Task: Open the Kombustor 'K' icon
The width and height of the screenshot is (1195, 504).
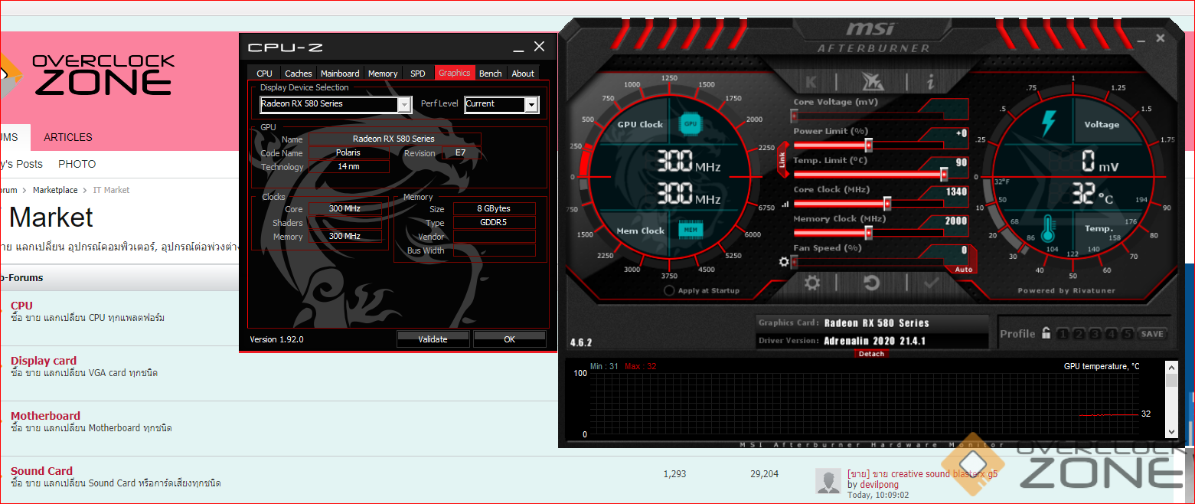Action: 811,81
